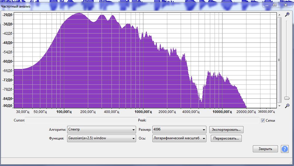Click the -90Дб level label
This screenshot has width=294, height=166.
point(8,106)
